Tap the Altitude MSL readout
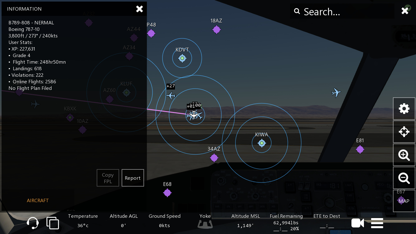Viewport: 416px width, 234px height. coord(246,221)
